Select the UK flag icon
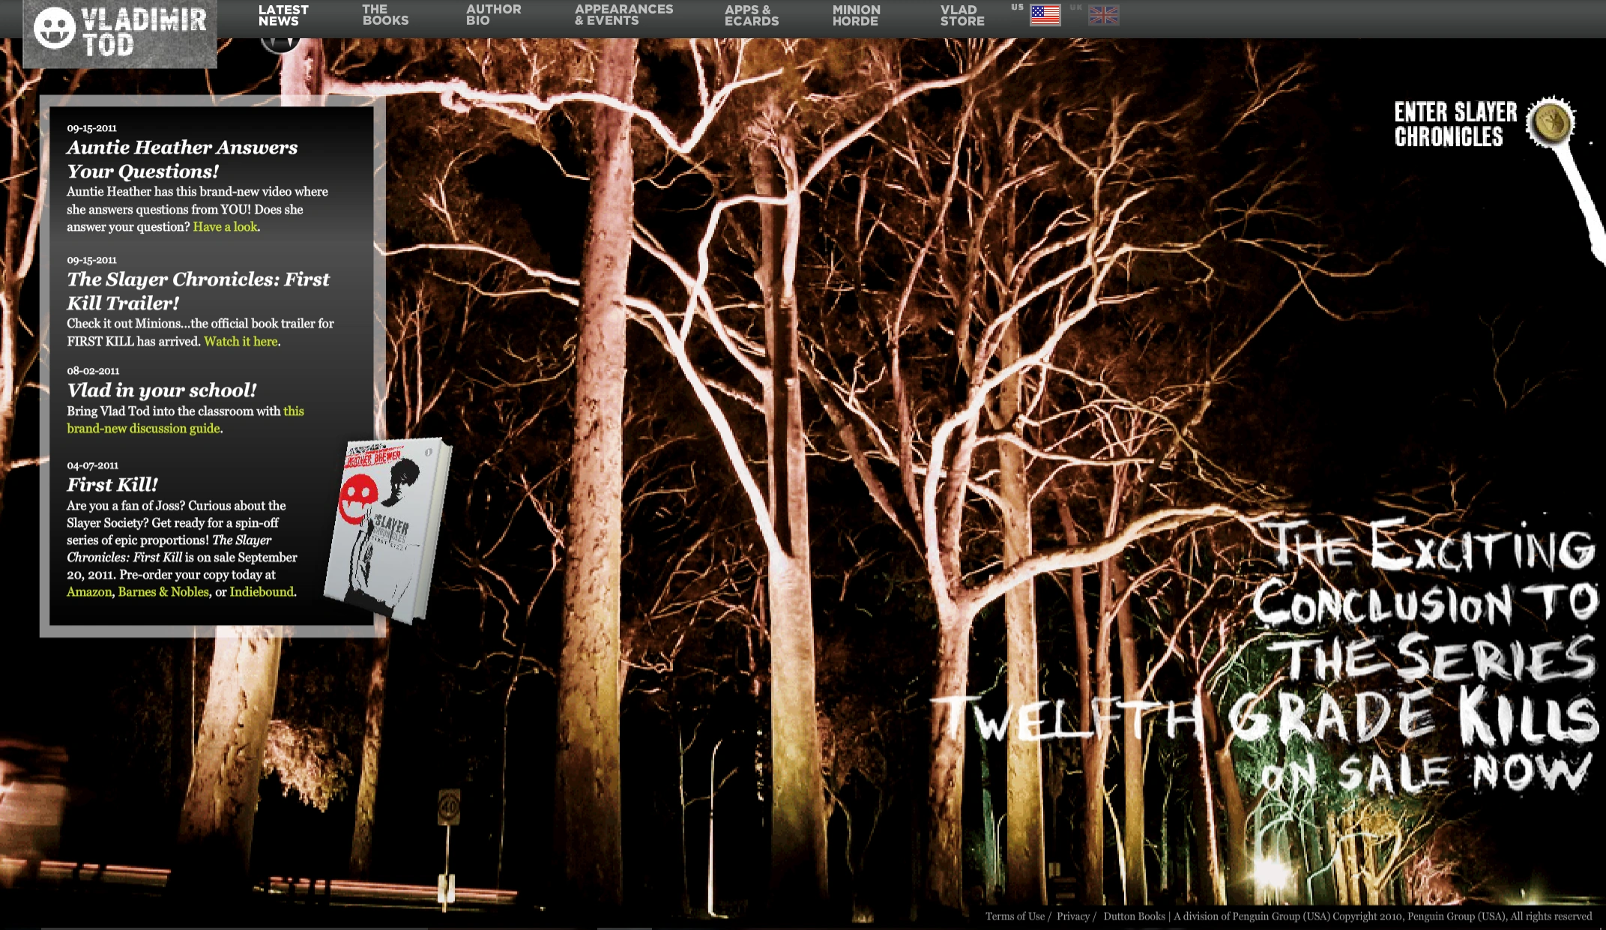Screen dimensions: 1606x930 click(x=1103, y=15)
